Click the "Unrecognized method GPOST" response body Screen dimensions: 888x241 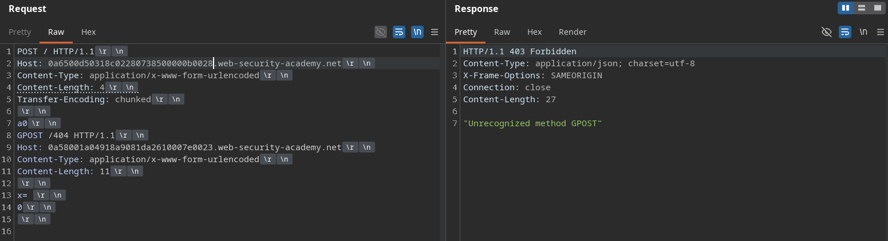pos(532,123)
